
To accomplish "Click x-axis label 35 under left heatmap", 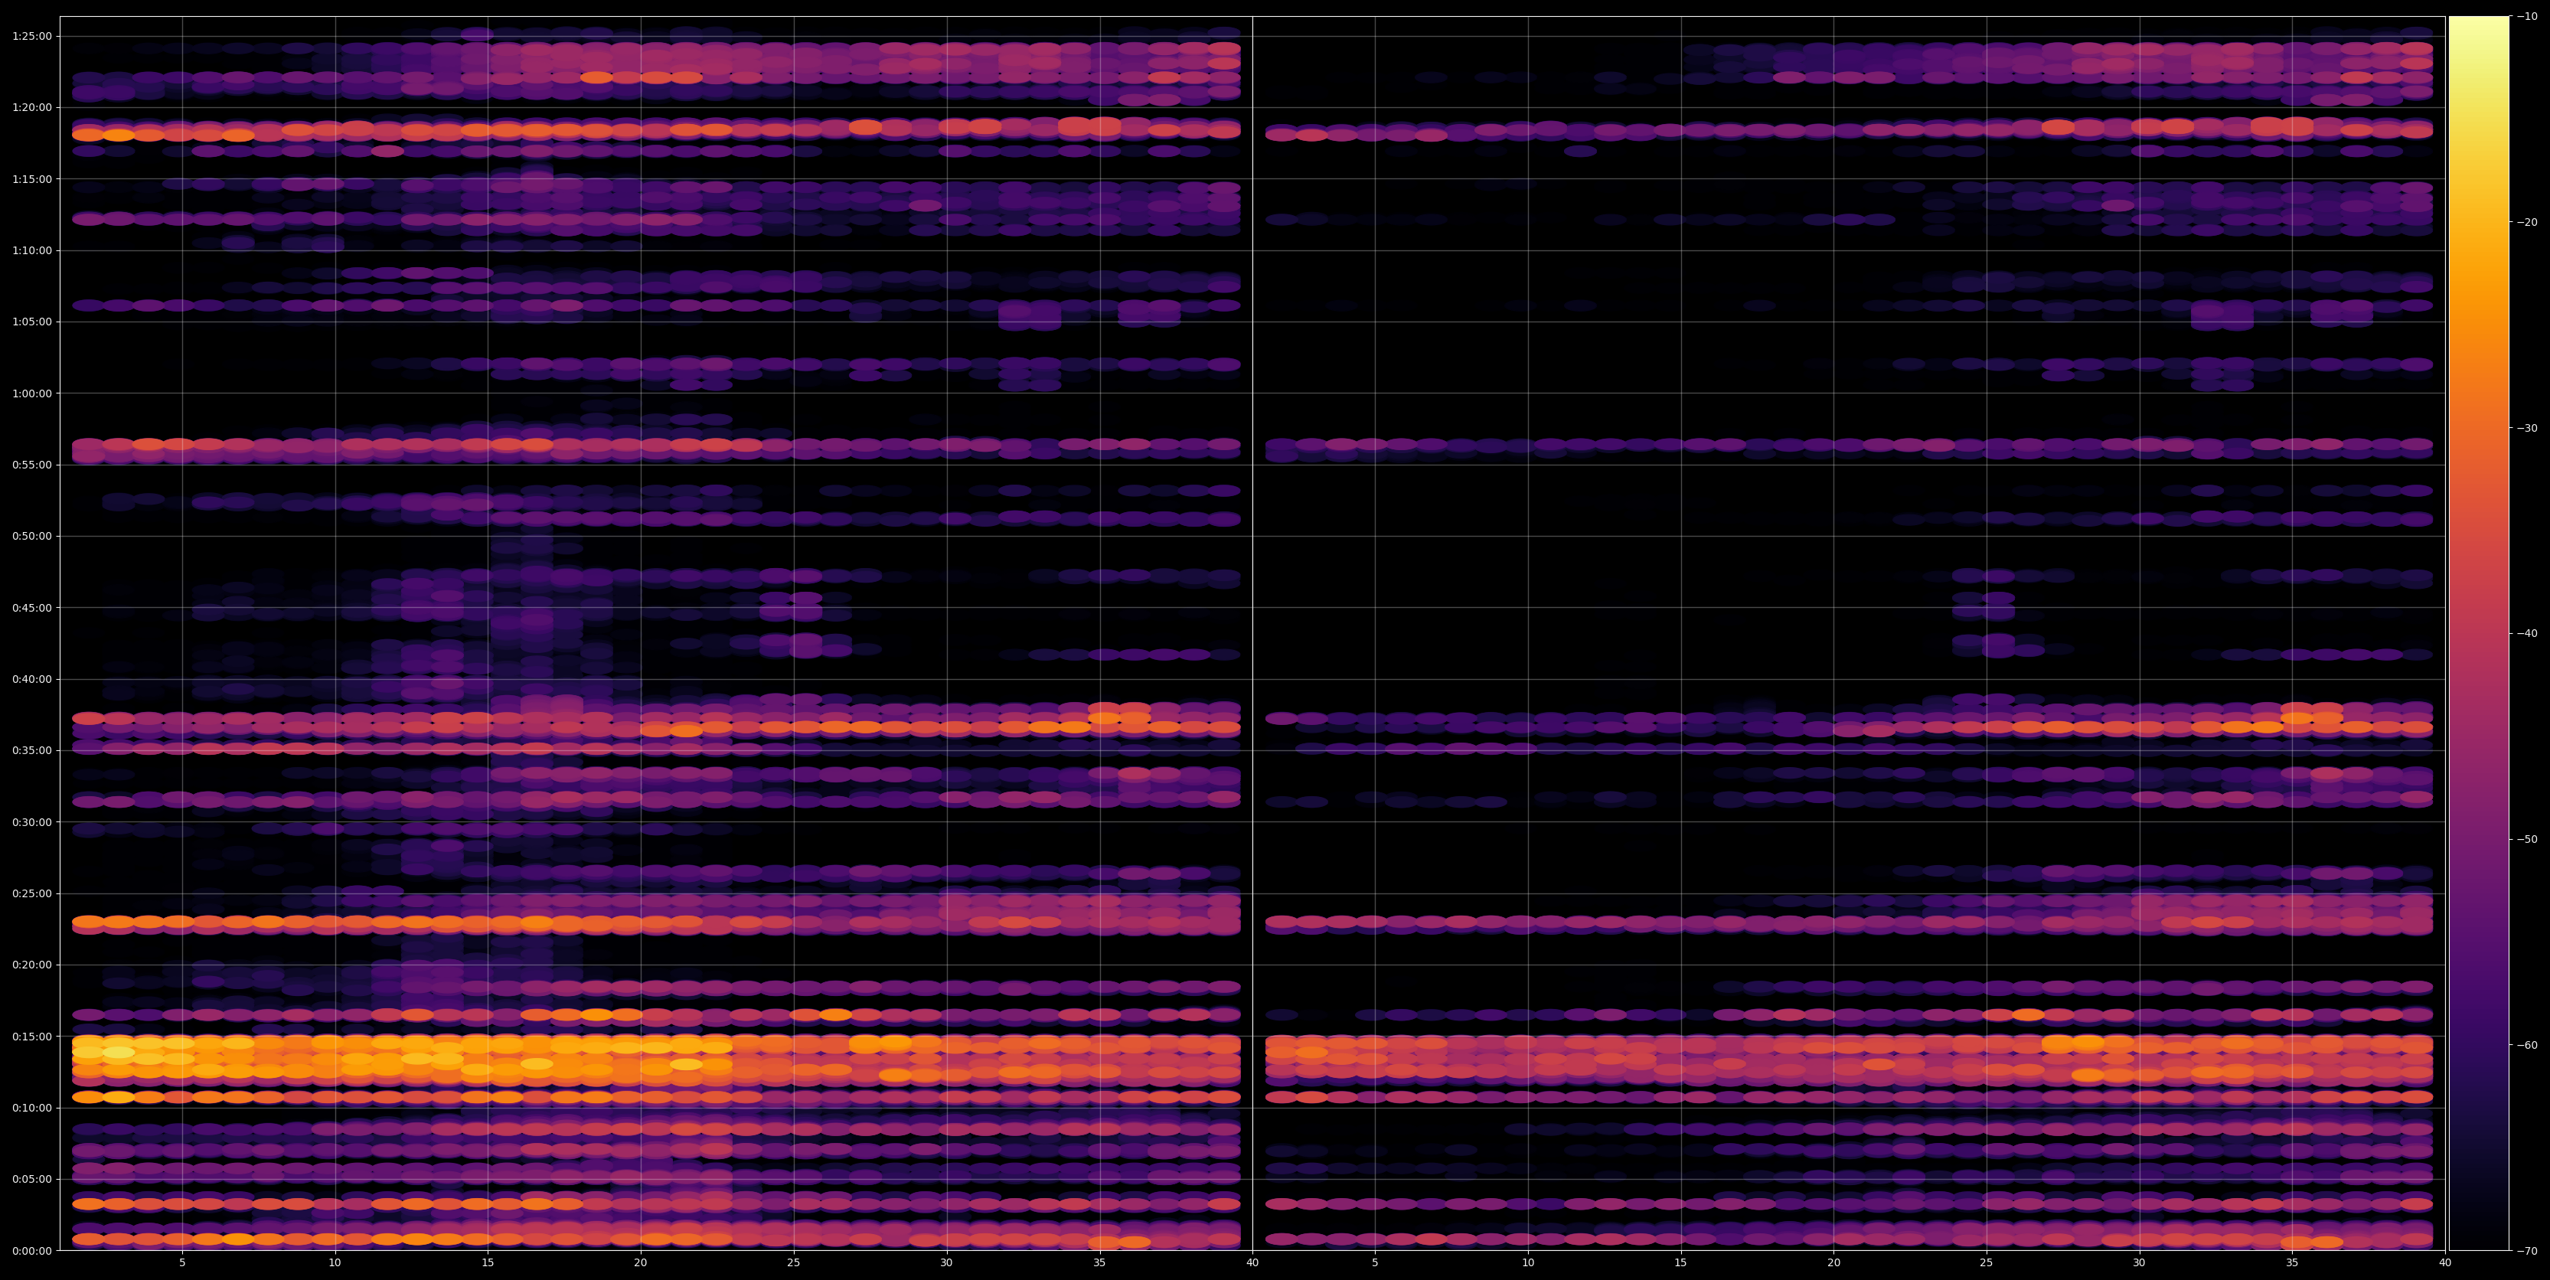I will tap(1100, 1263).
